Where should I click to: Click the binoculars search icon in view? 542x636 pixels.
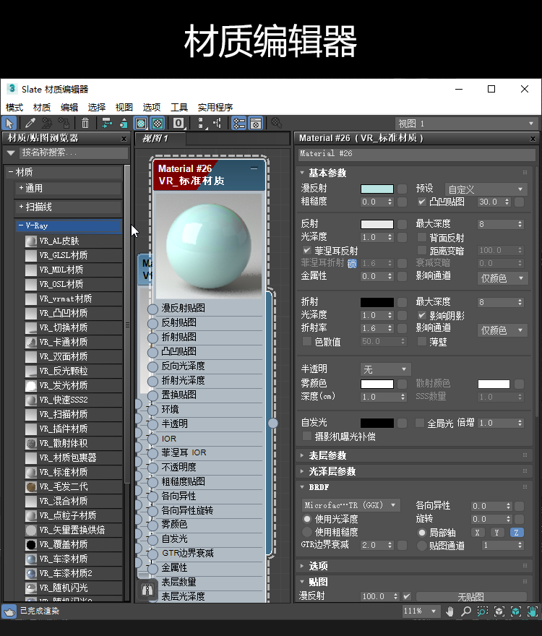(147, 589)
